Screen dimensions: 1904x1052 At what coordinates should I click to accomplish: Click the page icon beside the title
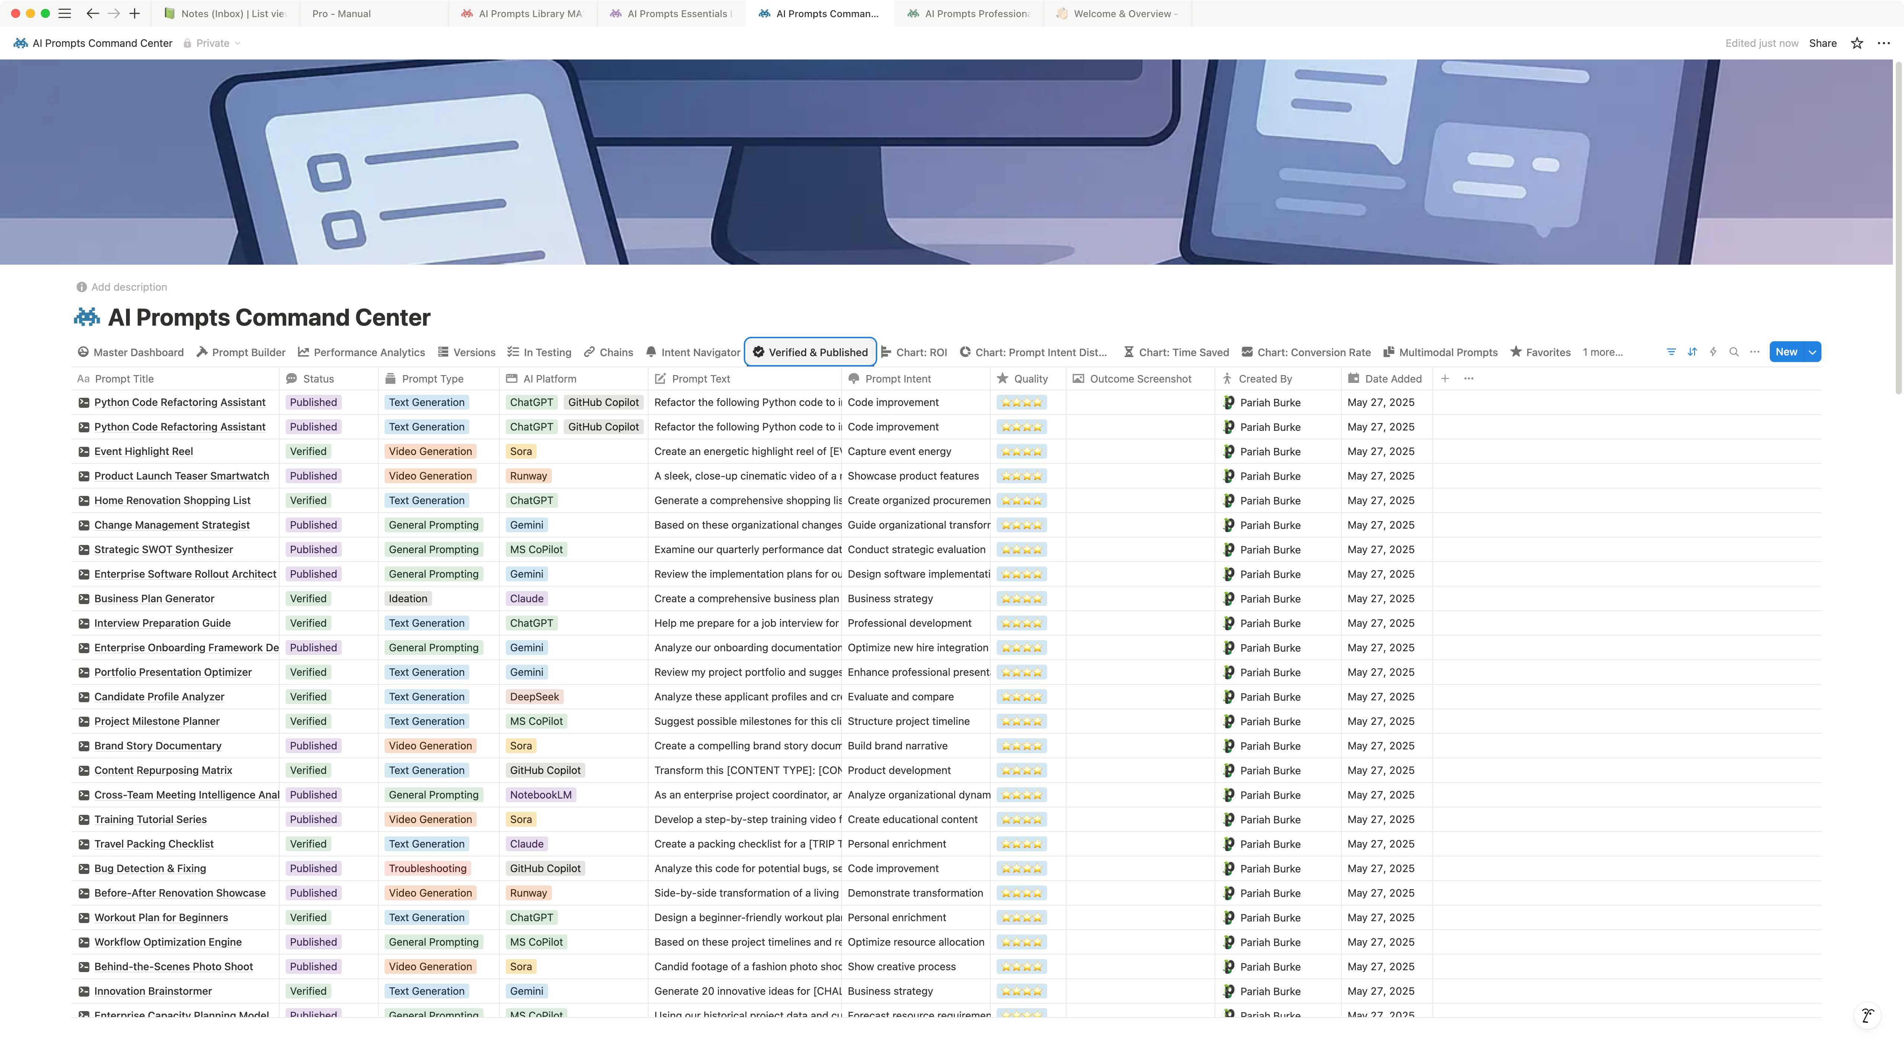pyautogui.click(x=87, y=317)
